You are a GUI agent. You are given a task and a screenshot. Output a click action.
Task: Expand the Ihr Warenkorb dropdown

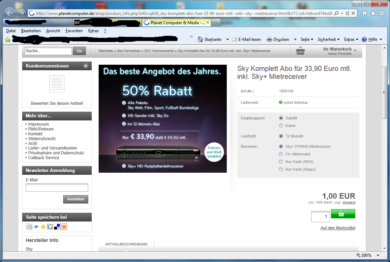point(355,51)
